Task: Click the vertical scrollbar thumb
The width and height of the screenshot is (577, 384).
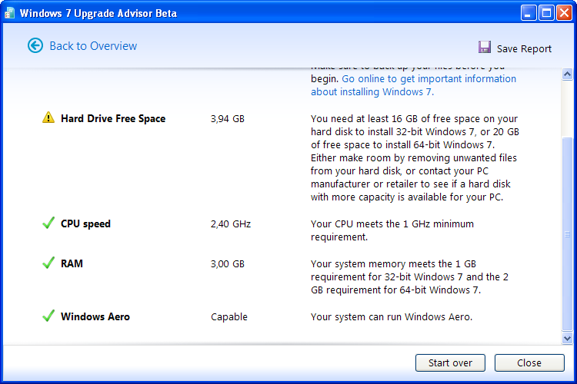Action: [567, 234]
